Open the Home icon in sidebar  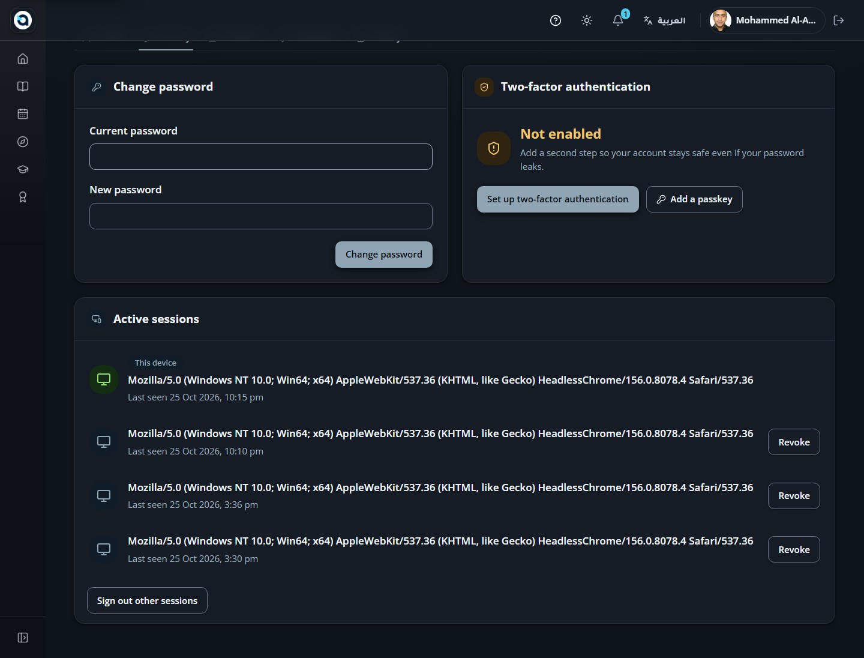(x=23, y=59)
